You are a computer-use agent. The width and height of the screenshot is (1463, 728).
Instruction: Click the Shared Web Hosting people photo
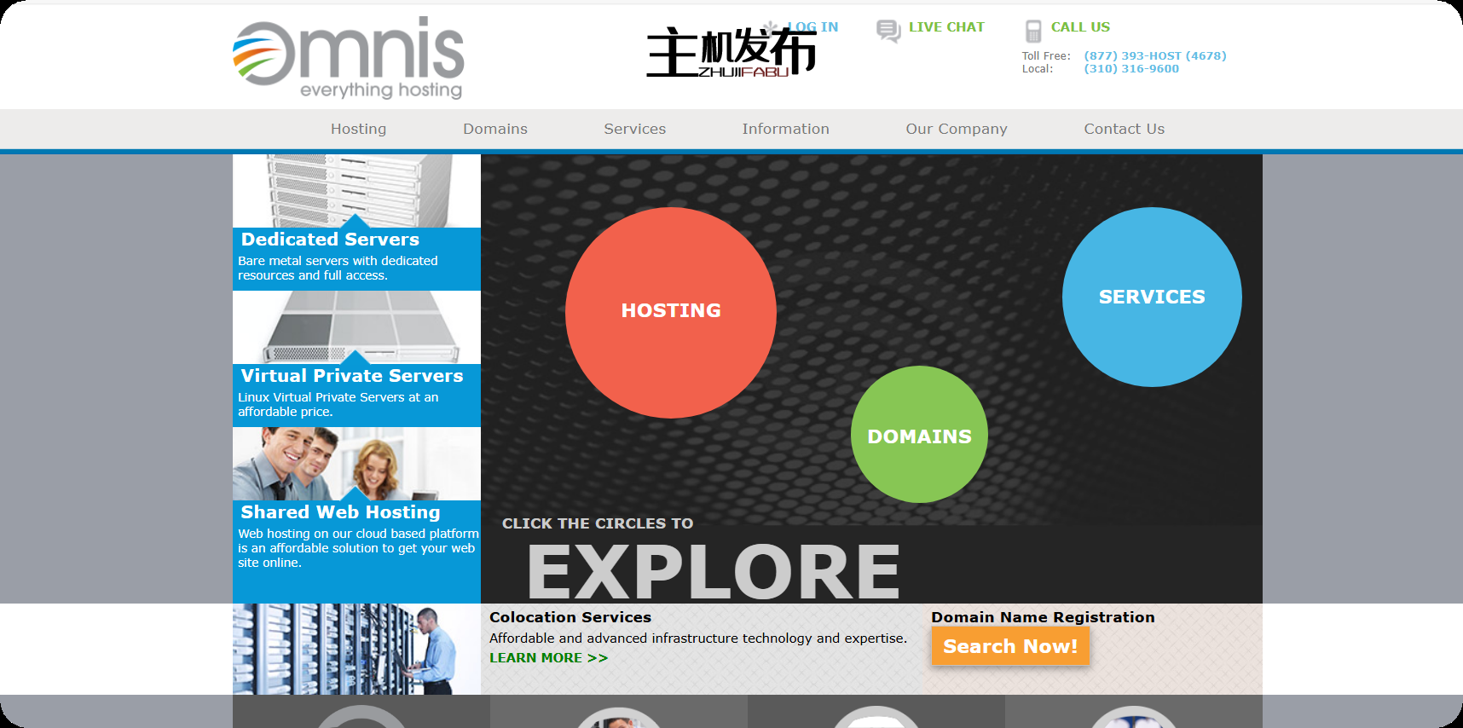coord(356,463)
